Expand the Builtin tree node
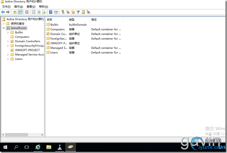This screenshot has height=153, width=227. (x=8, y=33)
